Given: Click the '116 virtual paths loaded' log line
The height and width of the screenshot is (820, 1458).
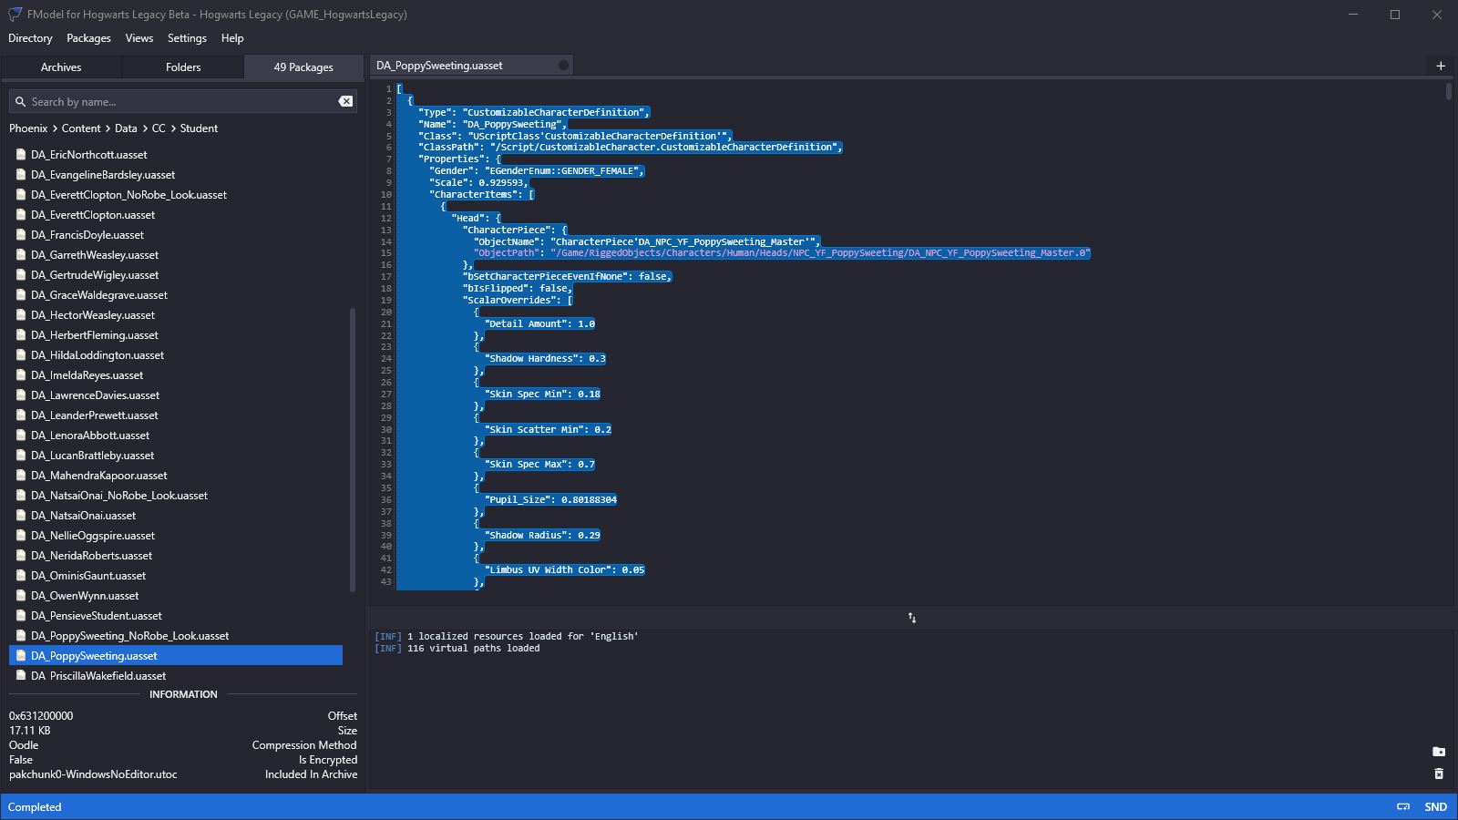Looking at the screenshot, I should (x=457, y=649).
